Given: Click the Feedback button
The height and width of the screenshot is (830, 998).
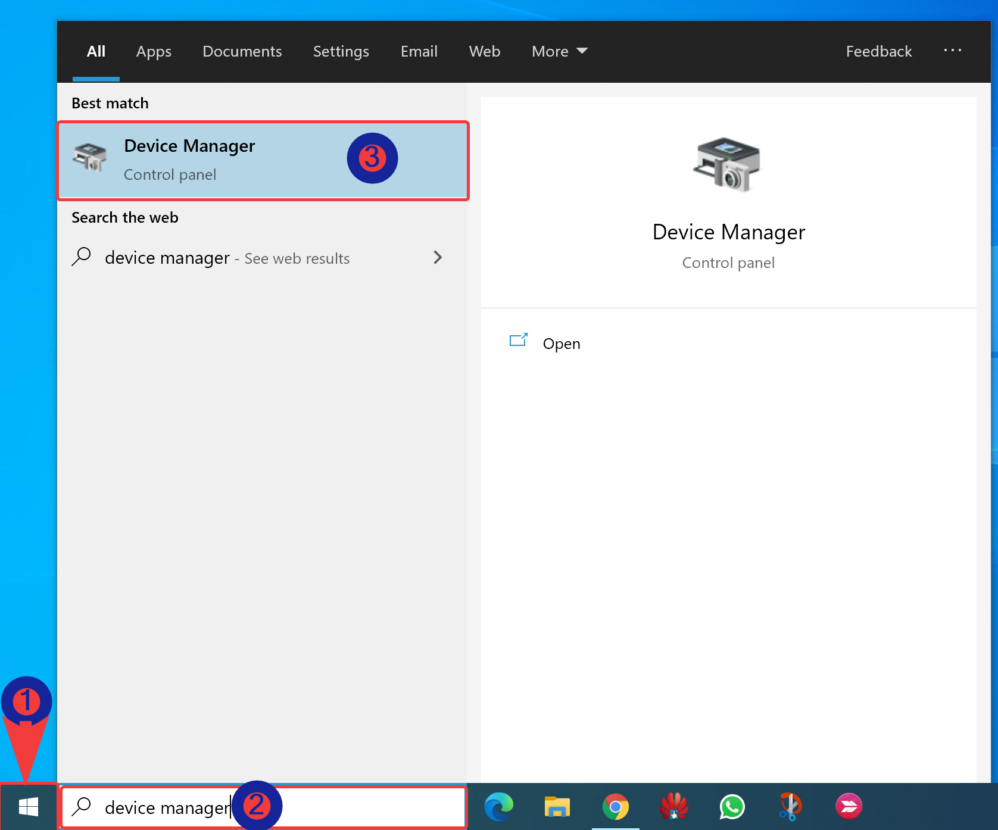Looking at the screenshot, I should pos(879,51).
